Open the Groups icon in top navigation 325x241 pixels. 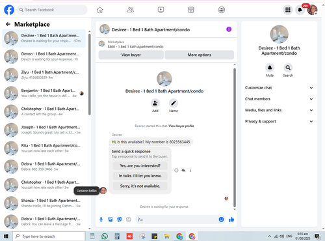pyautogui.click(x=222, y=10)
